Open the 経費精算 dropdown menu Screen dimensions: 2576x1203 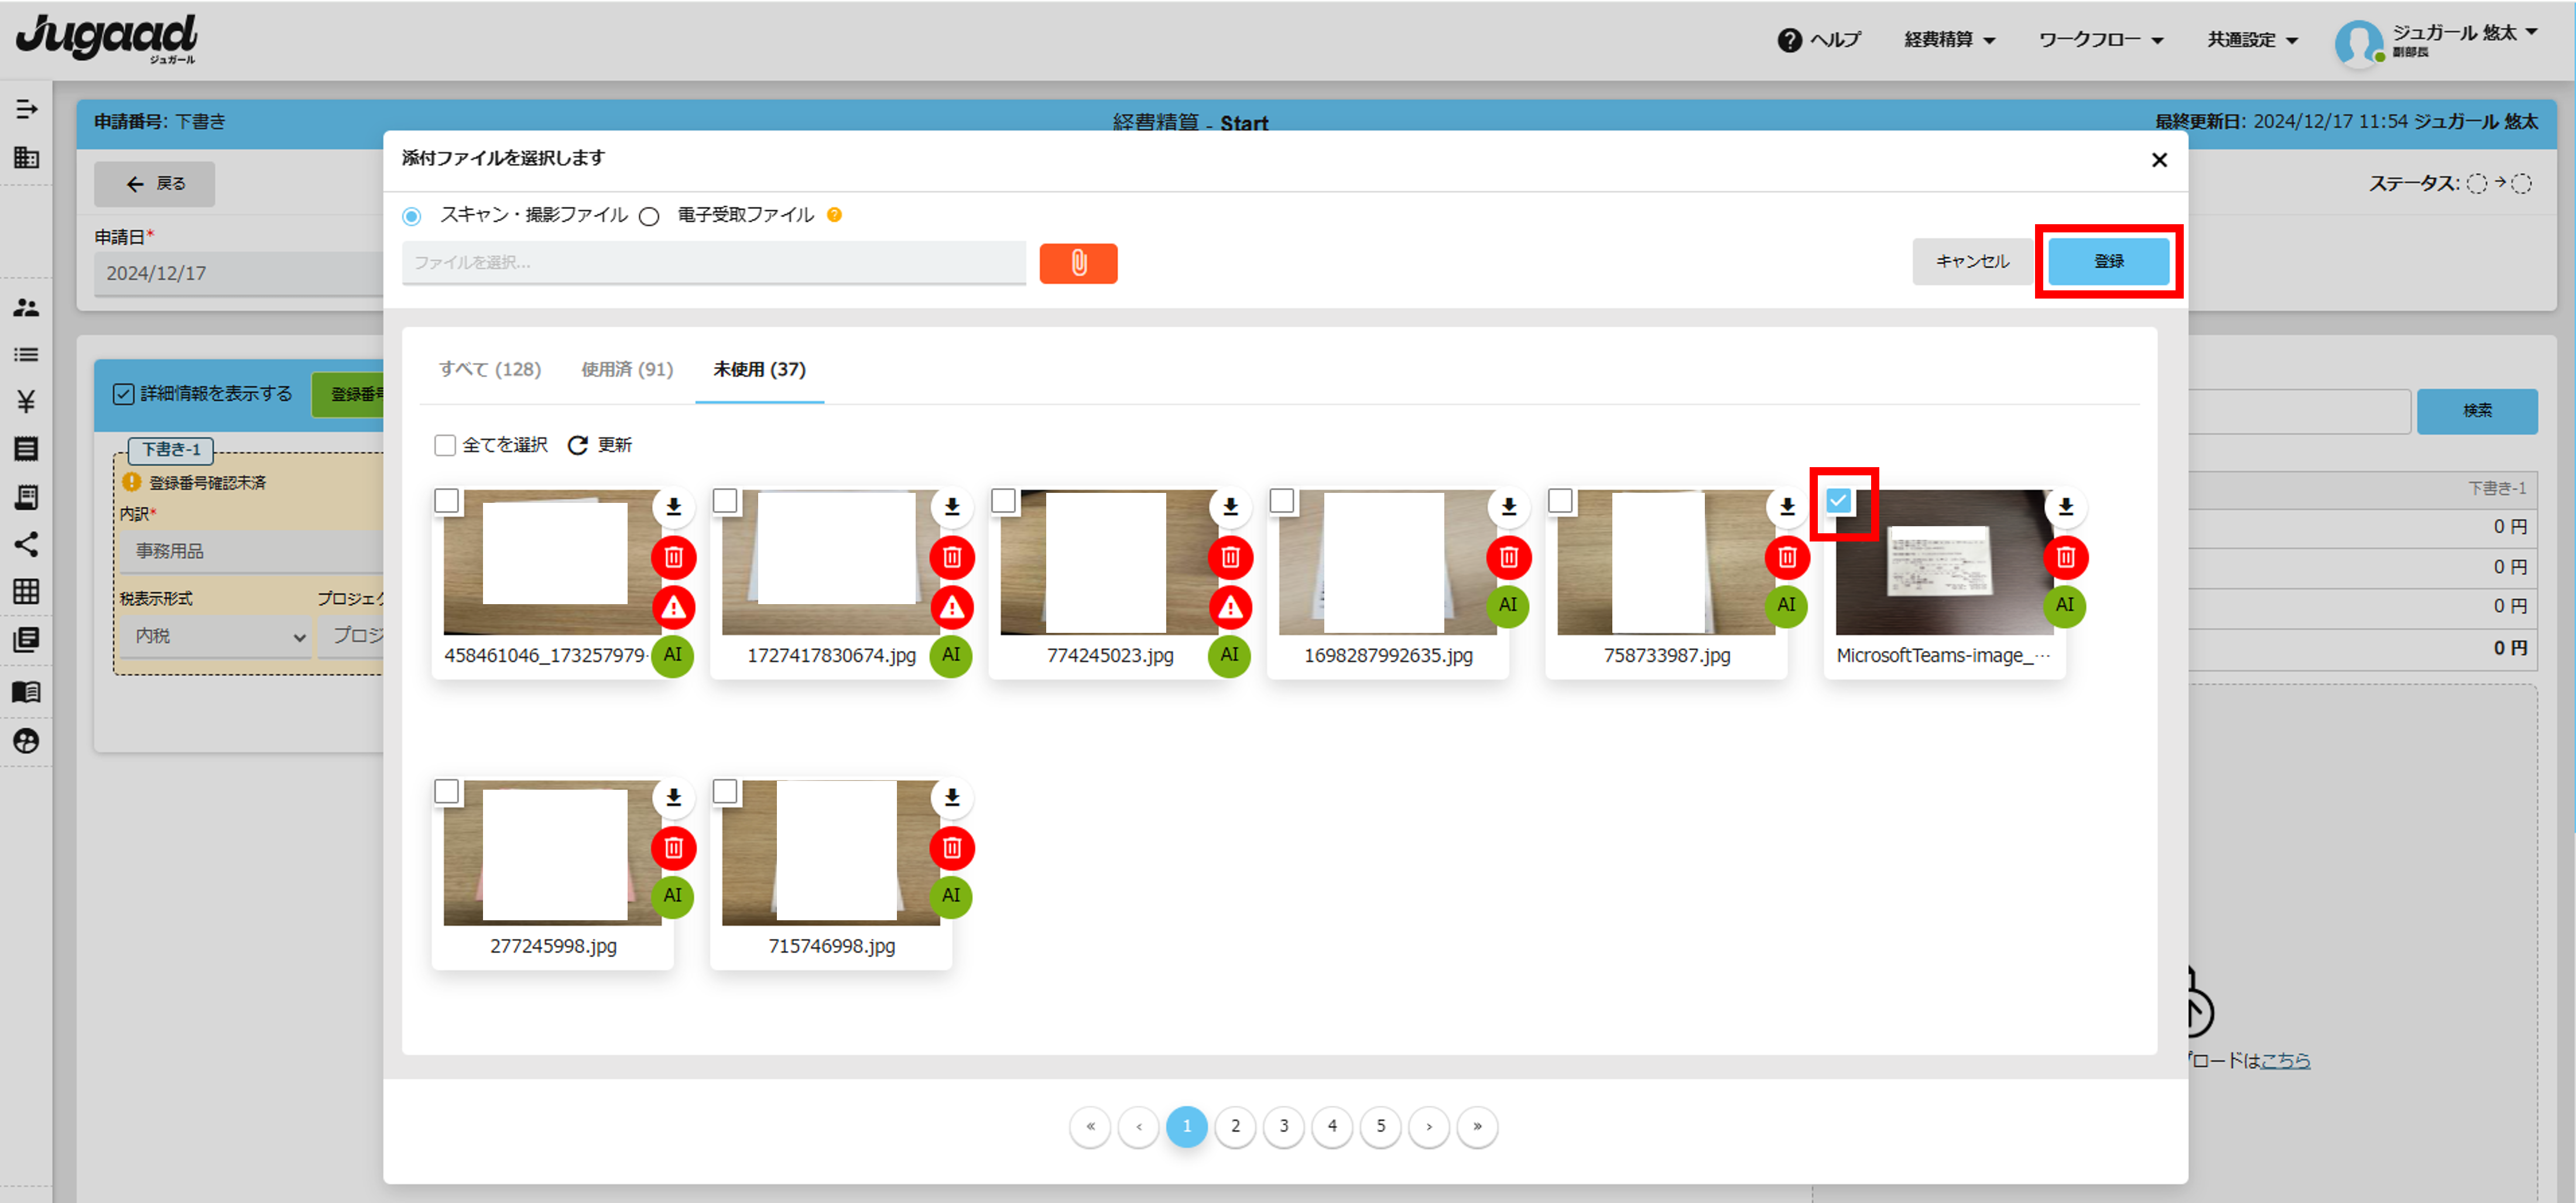[x=1949, y=40]
